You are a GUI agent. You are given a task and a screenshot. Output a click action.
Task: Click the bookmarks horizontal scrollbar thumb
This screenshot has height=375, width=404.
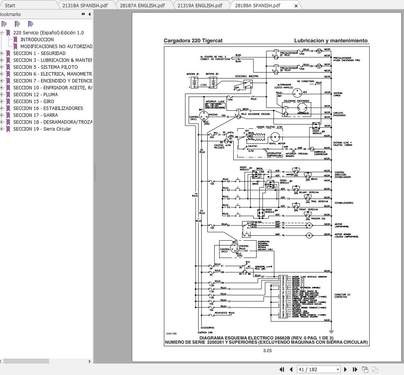pos(26,361)
